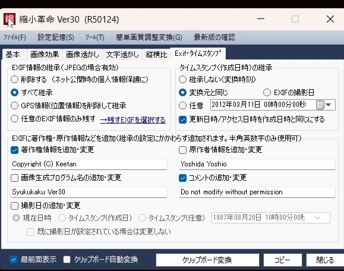The image size is (344, 271).
Task: Select 継承しない(変換時刻) radio option
Action: coord(182,80)
